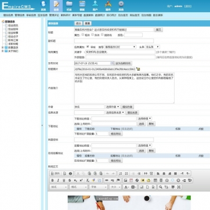Click the logout link beside admin
Image resolution: width=210 pixels, height=210 pixels.
(188, 6)
